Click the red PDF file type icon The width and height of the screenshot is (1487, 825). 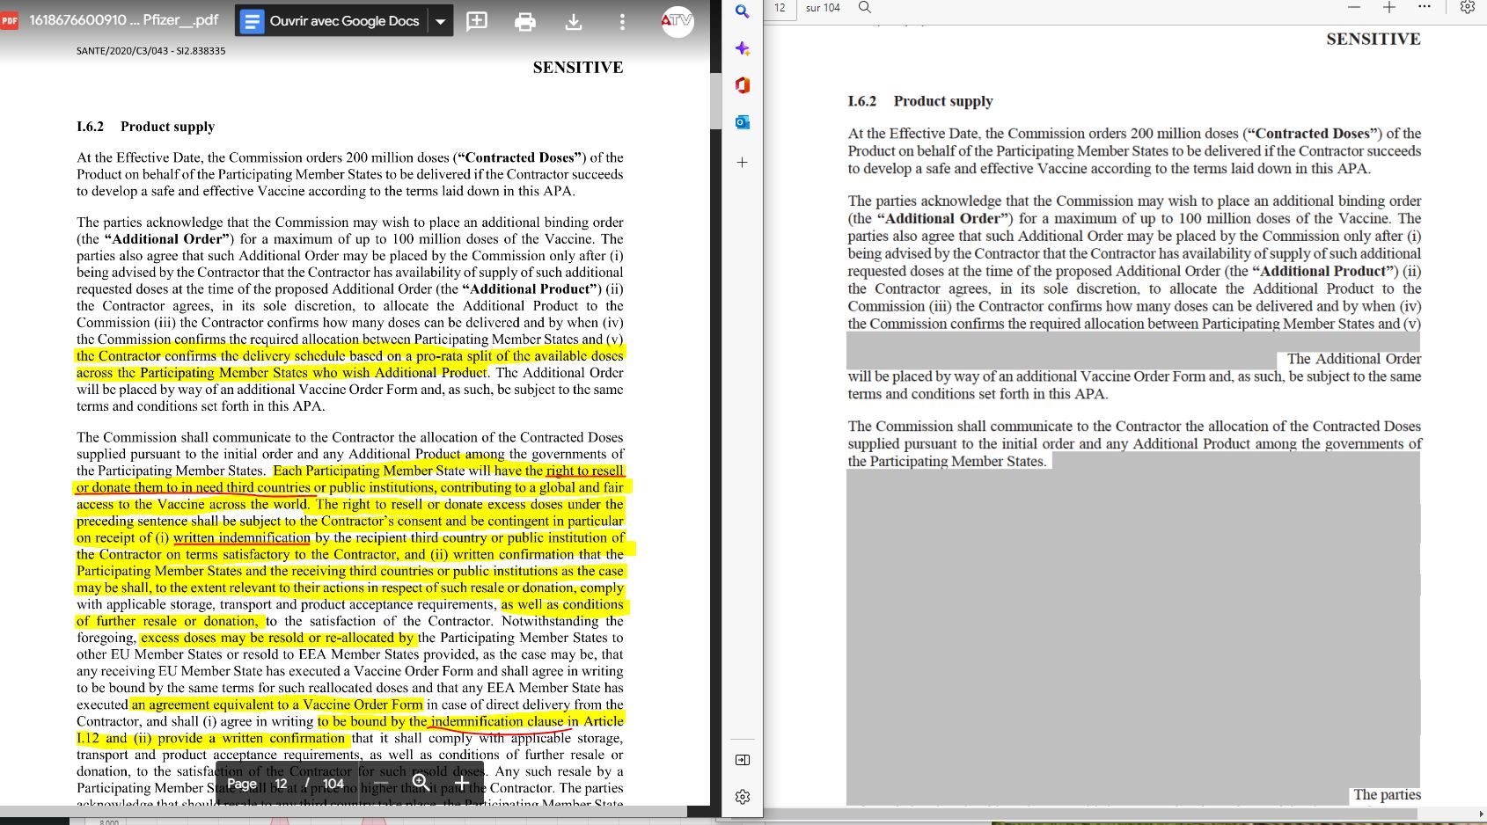[x=10, y=20]
